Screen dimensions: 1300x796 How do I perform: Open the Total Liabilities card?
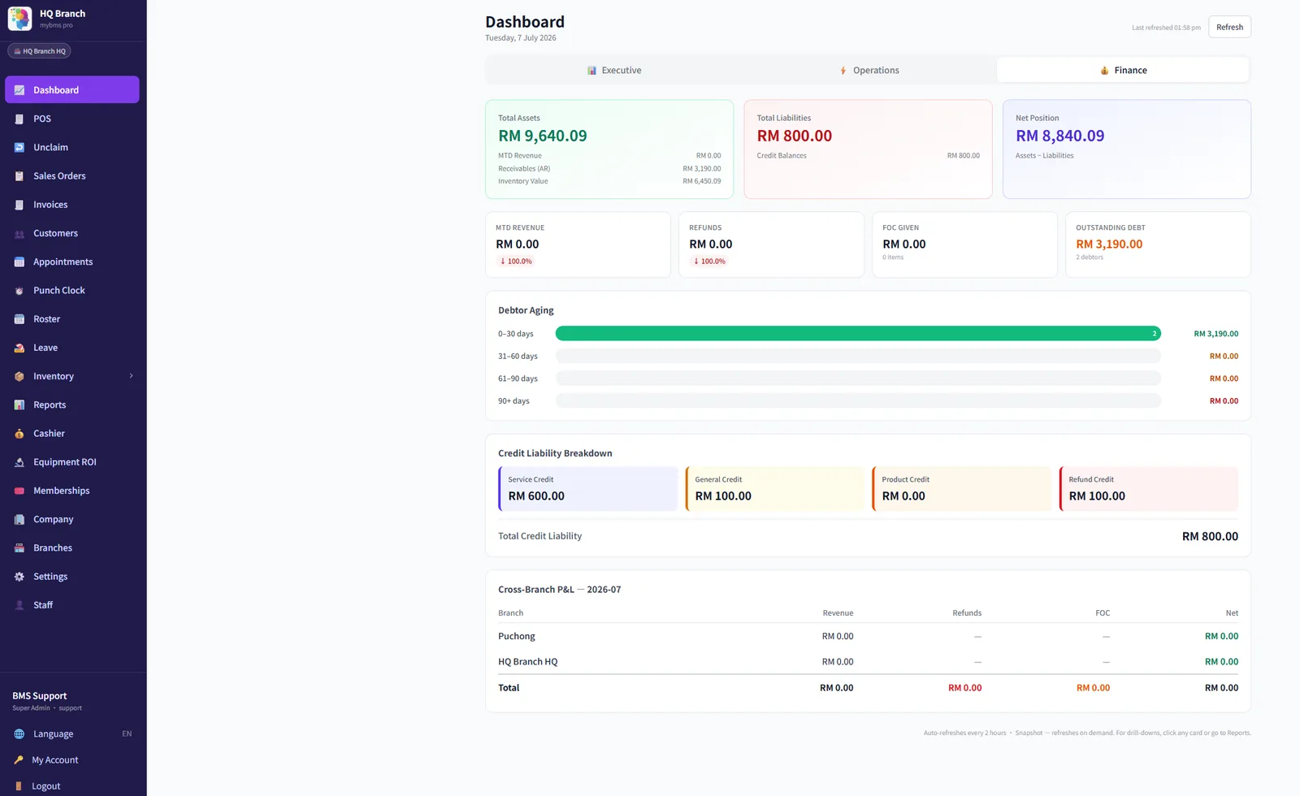868,149
